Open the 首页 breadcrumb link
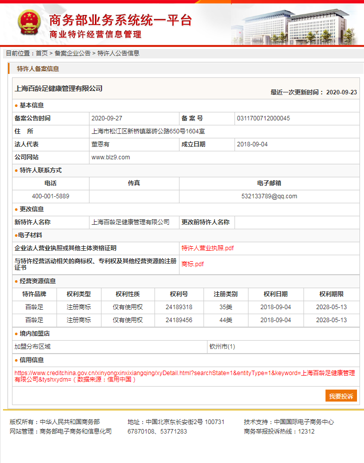Screen dimensions: 364x463 point(41,53)
